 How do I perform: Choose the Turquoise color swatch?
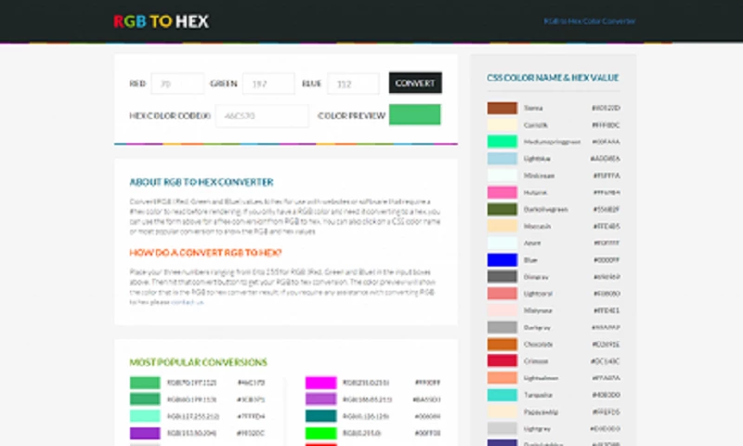coord(502,395)
